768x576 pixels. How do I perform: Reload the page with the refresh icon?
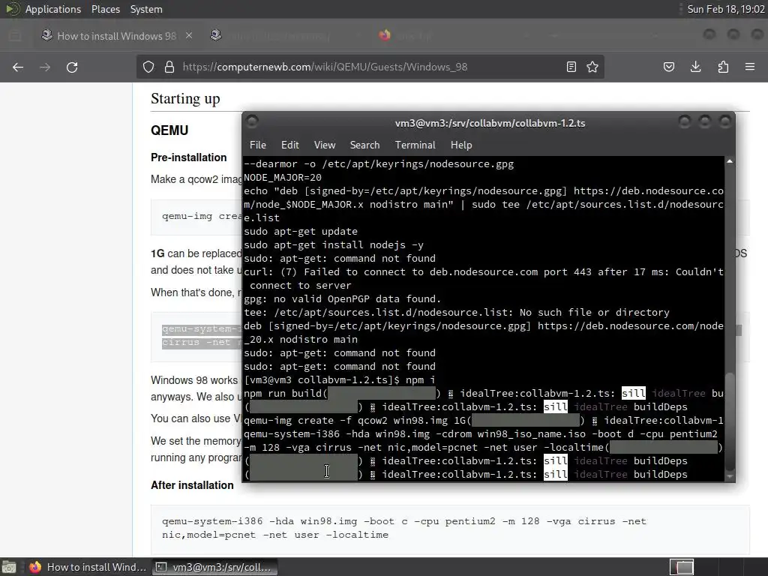72,67
